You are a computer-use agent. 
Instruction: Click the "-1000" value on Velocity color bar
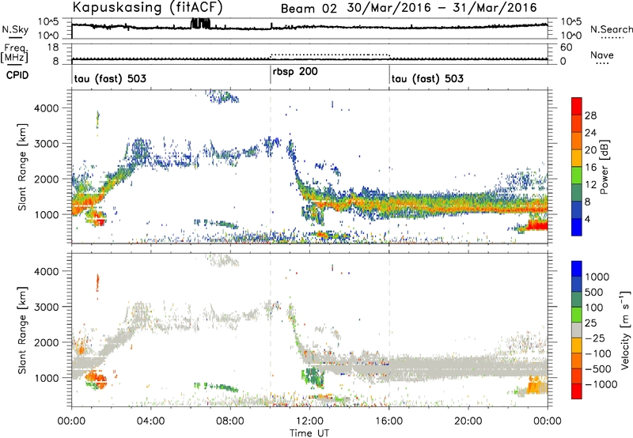[601, 384]
